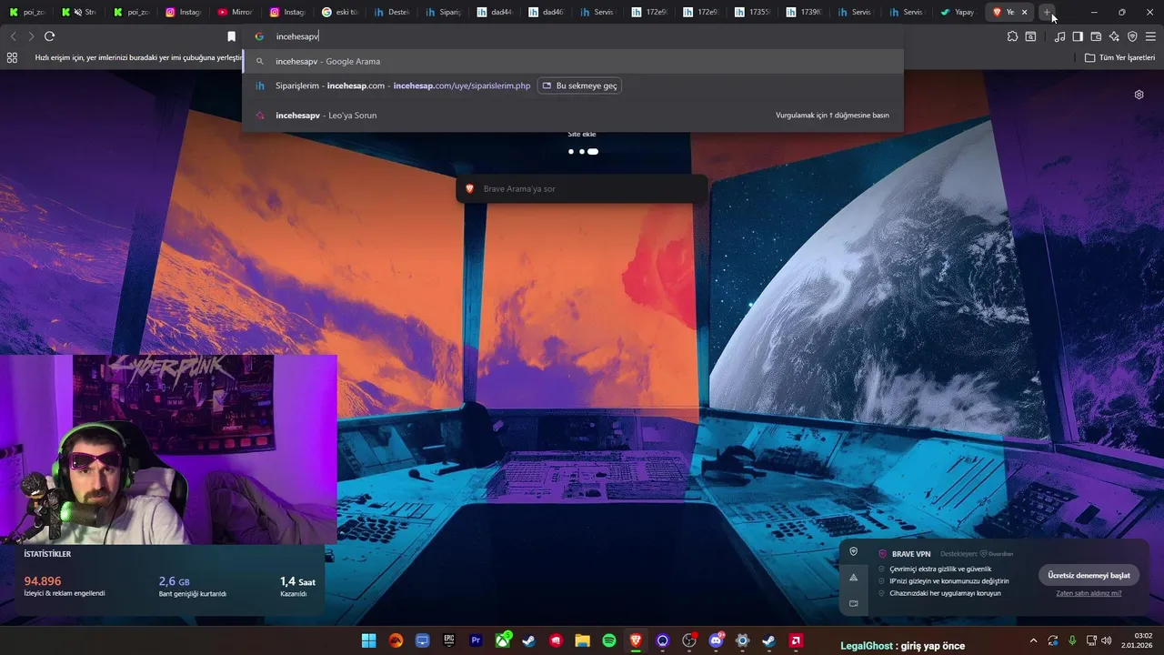Viewport: 1164px width, 655px height.
Task: Click the Brave VPN shield icon in toolbar
Action: point(1132,36)
